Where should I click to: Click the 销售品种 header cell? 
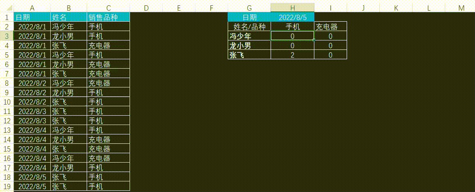pyautogui.click(x=108, y=17)
